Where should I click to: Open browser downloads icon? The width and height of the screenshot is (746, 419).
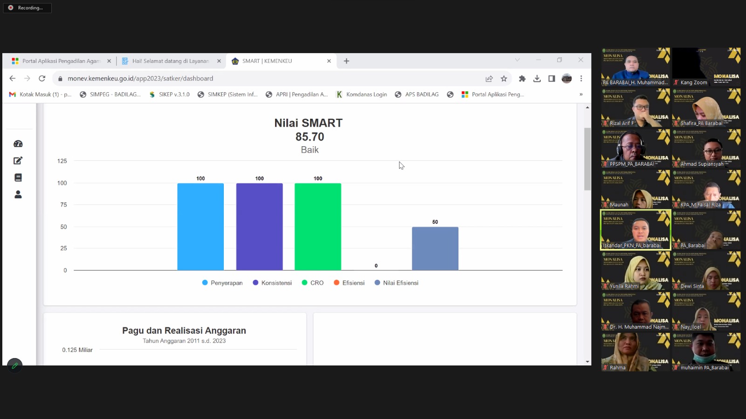[x=537, y=79]
